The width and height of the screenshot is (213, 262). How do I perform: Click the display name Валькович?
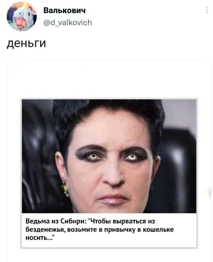coord(64,11)
